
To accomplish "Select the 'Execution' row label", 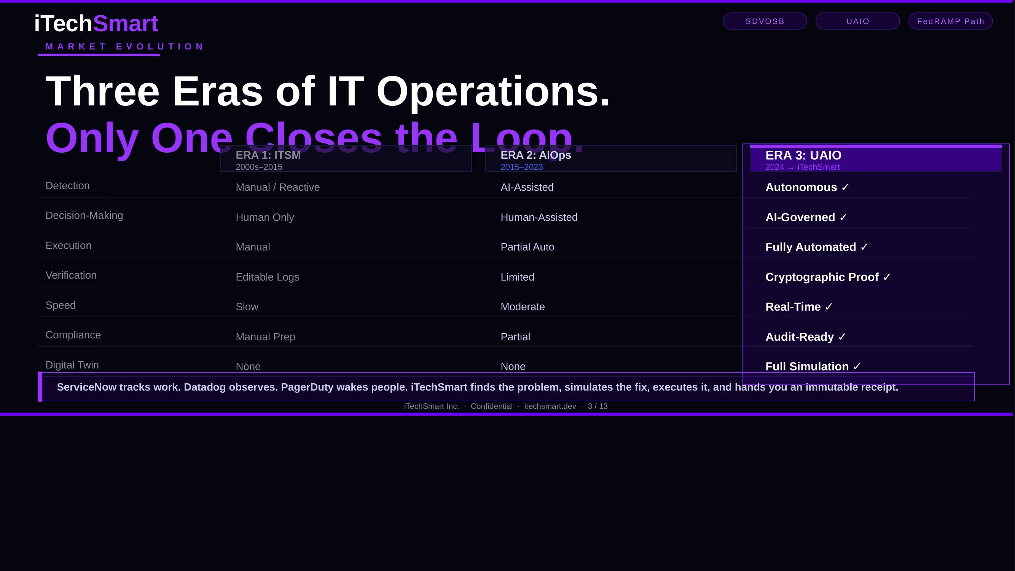I will tap(68, 246).
